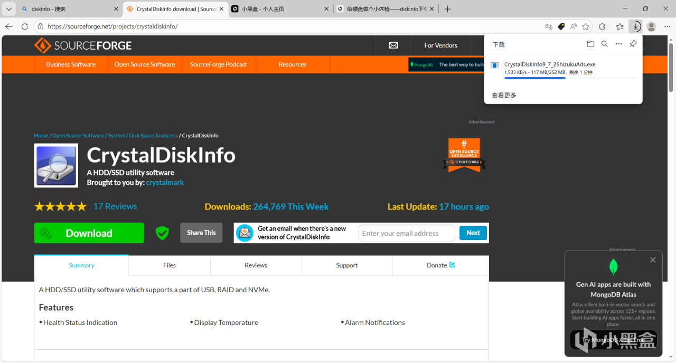Open the envelope mail icon

click(393, 45)
